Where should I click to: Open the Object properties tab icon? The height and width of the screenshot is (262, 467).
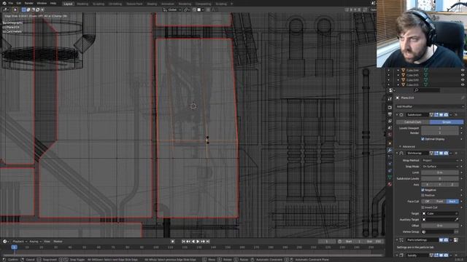click(x=390, y=143)
